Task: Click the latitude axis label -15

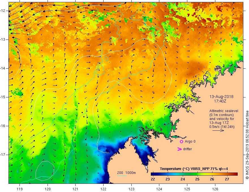Action: click(x=3, y=97)
